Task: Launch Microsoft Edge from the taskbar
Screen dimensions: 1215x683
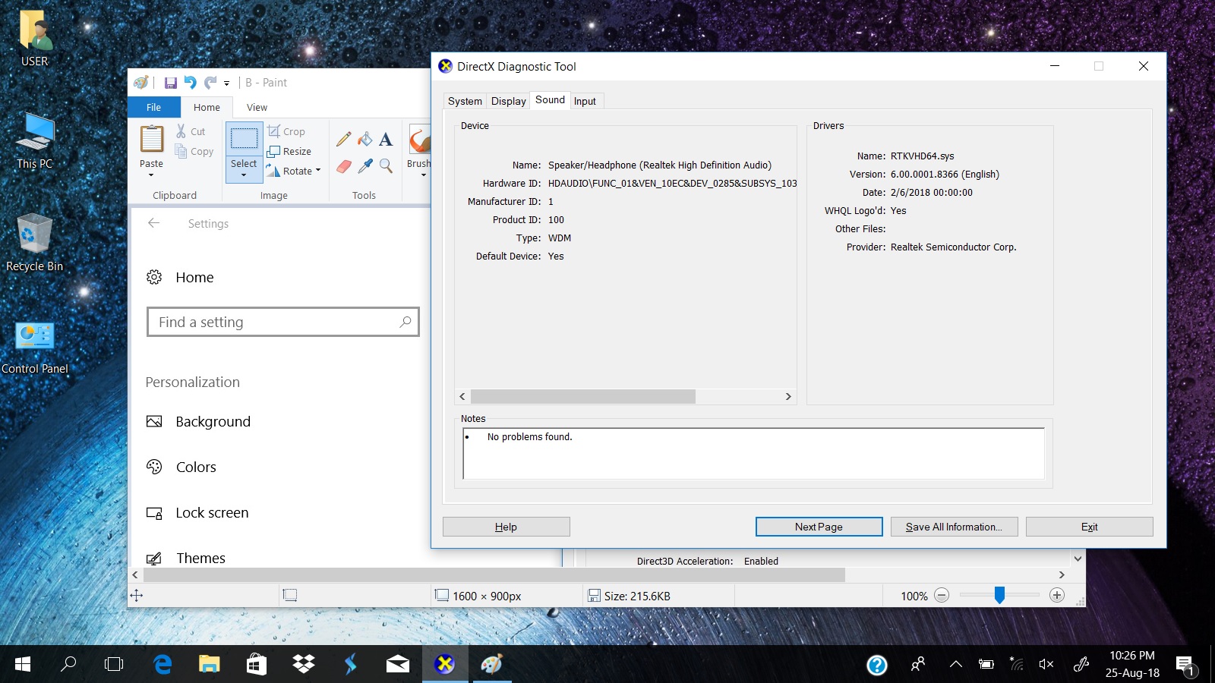Action: [x=163, y=665]
